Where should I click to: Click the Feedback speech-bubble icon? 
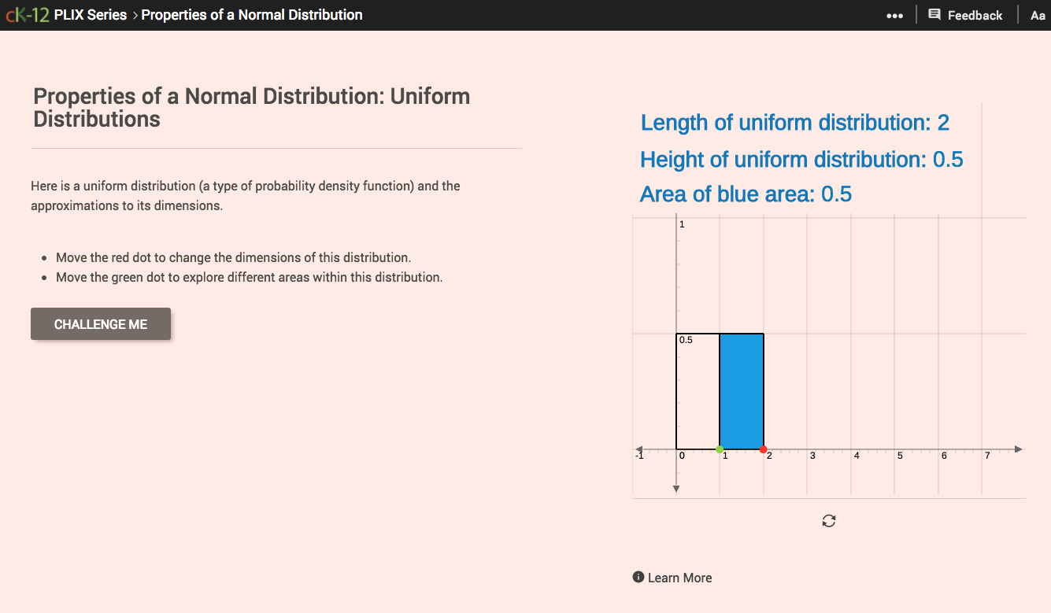[x=934, y=14]
